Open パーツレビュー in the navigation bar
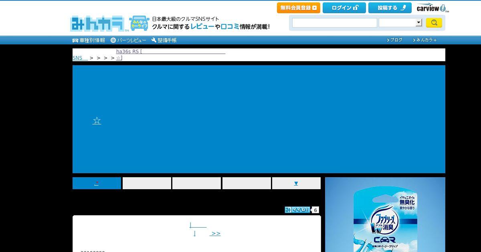481x252 pixels. click(128, 40)
